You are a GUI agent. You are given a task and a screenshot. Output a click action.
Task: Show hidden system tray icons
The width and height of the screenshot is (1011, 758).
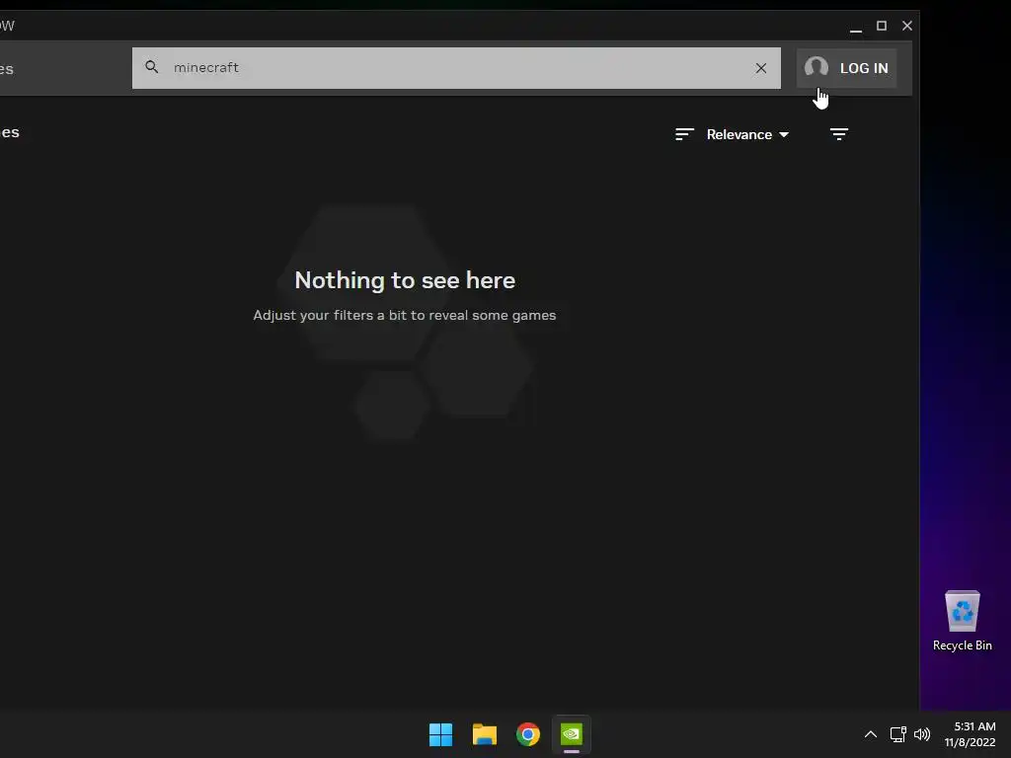pos(871,734)
